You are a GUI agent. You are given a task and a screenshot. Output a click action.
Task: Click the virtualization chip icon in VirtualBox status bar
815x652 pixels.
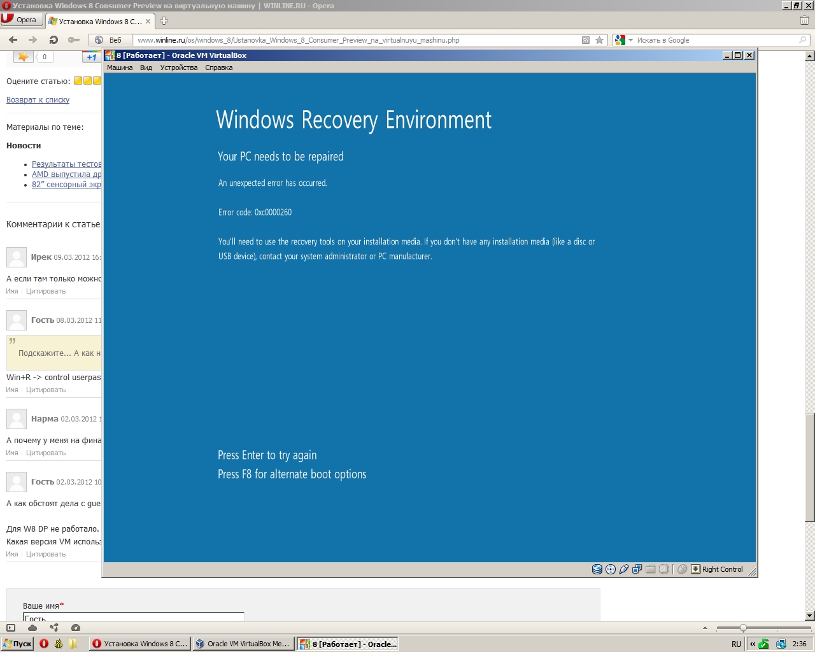click(x=663, y=569)
